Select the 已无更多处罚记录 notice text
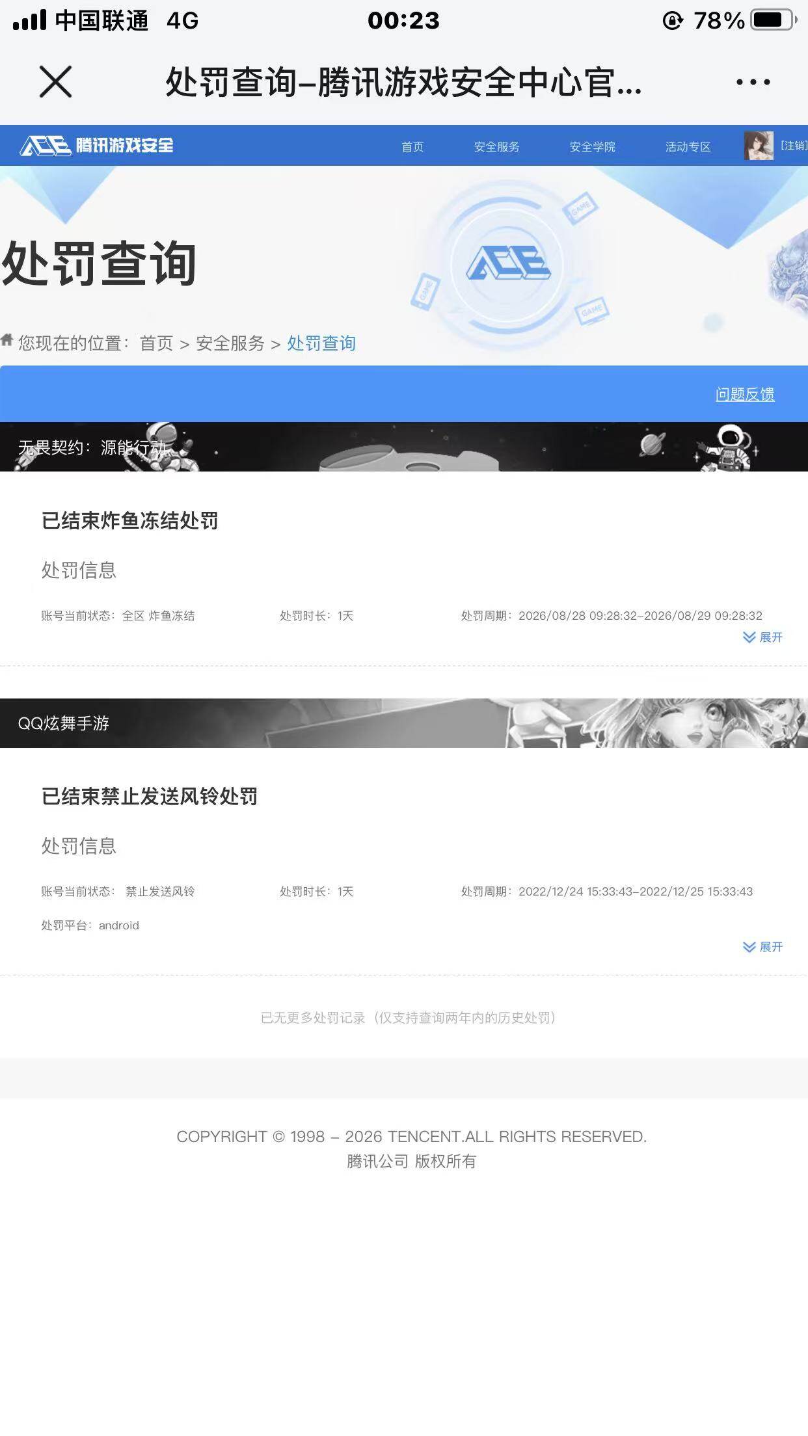 click(x=408, y=1018)
